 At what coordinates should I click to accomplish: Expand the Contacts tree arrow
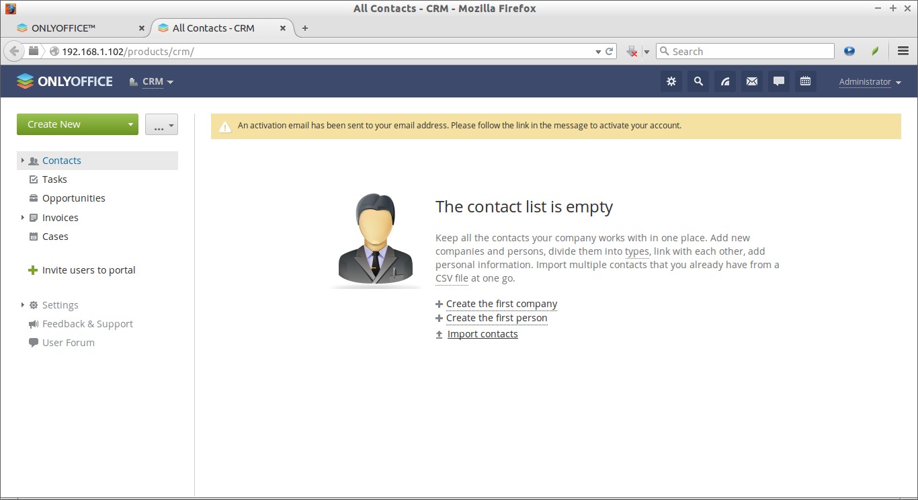(x=22, y=161)
